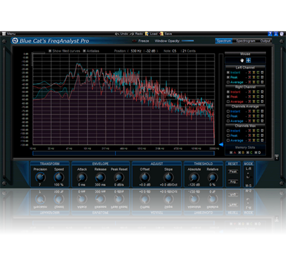Viewport: 286px width, 259px height.
Task: Store Channels Average Average to slot B
Action: point(254,121)
